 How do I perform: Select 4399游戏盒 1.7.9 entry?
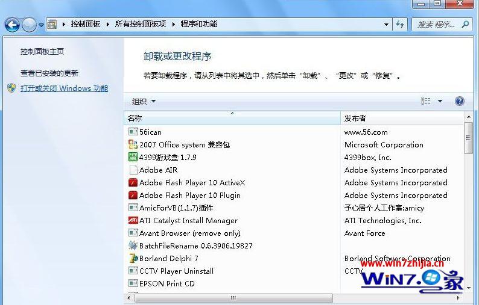(x=168, y=158)
